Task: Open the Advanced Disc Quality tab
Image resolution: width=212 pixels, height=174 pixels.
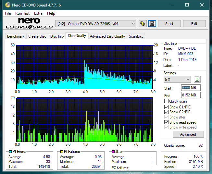Action: click(107, 36)
